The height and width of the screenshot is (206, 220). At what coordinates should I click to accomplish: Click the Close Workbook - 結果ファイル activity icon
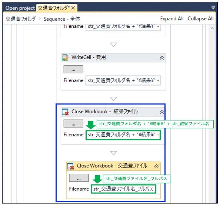pos(65,112)
